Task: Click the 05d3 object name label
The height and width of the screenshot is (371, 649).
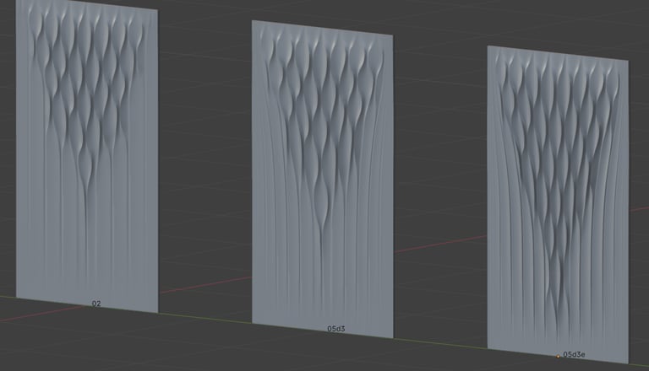Action: coord(336,329)
